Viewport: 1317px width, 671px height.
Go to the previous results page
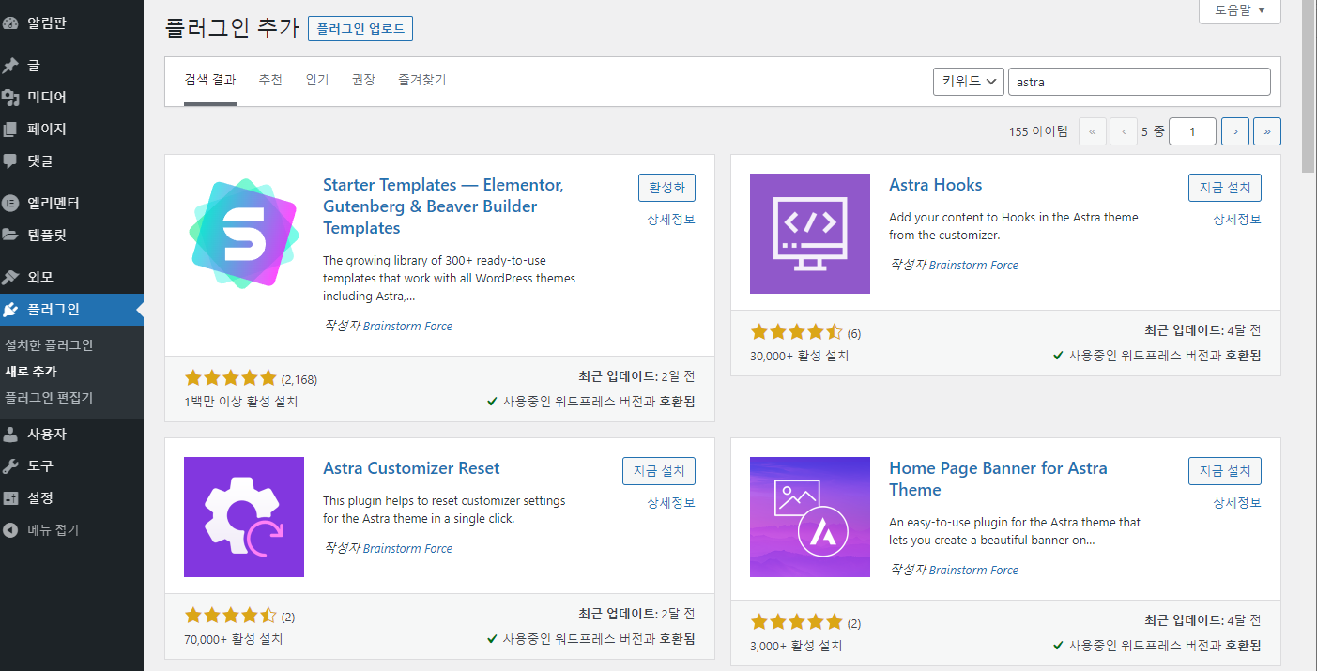point(1124,131)
